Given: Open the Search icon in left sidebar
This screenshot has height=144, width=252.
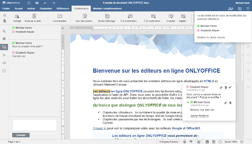Looking at the screenshot, I should click(4, 31).
